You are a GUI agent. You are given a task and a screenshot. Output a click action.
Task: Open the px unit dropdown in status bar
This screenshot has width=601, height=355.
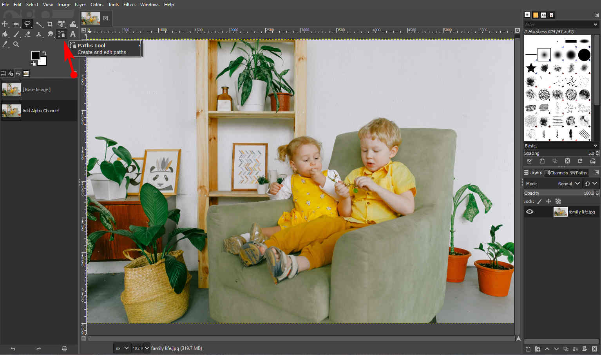(x=122, y=348)
